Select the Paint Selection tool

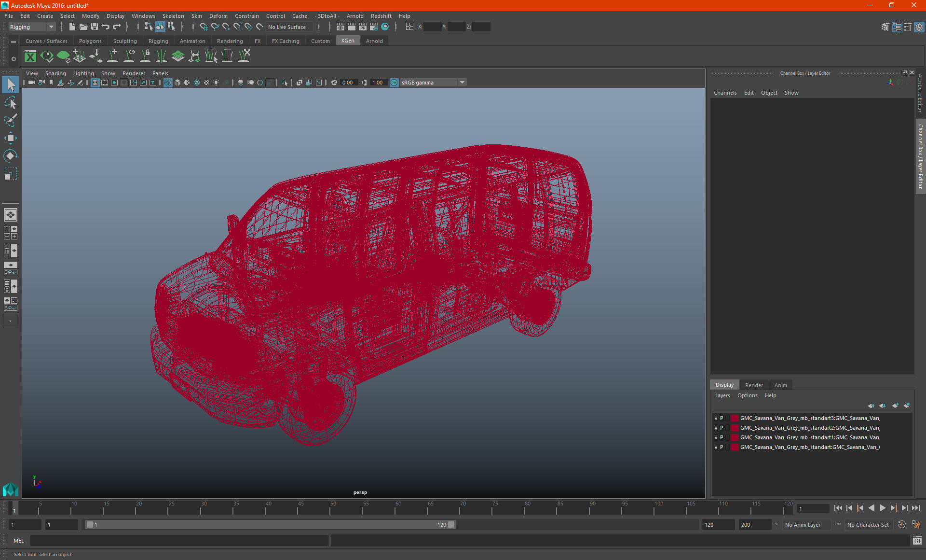11,120
